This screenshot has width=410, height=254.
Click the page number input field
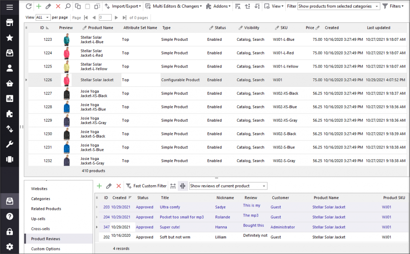[x=105, y=18]
